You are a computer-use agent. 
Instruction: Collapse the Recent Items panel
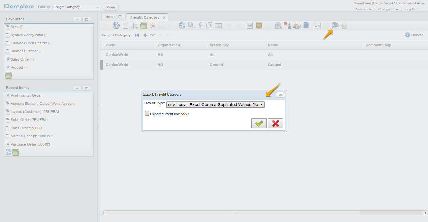click(x=77, y=88)
